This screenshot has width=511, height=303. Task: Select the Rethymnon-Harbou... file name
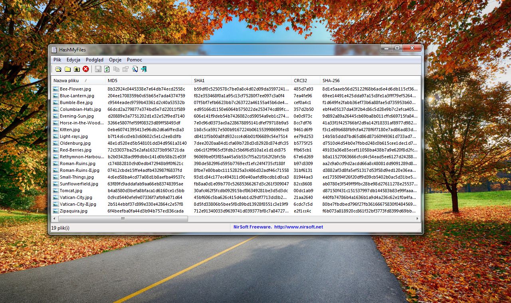point(81,157)
